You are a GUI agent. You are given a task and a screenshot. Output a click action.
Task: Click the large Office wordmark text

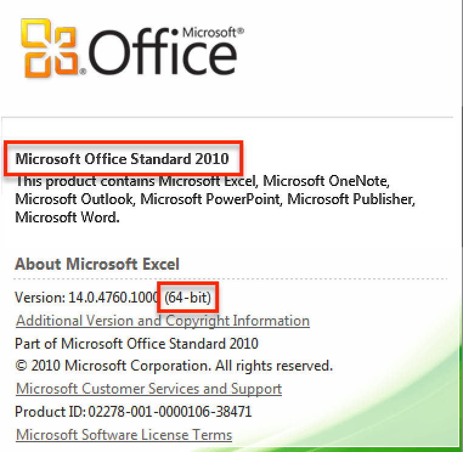[x=164, y=55]
